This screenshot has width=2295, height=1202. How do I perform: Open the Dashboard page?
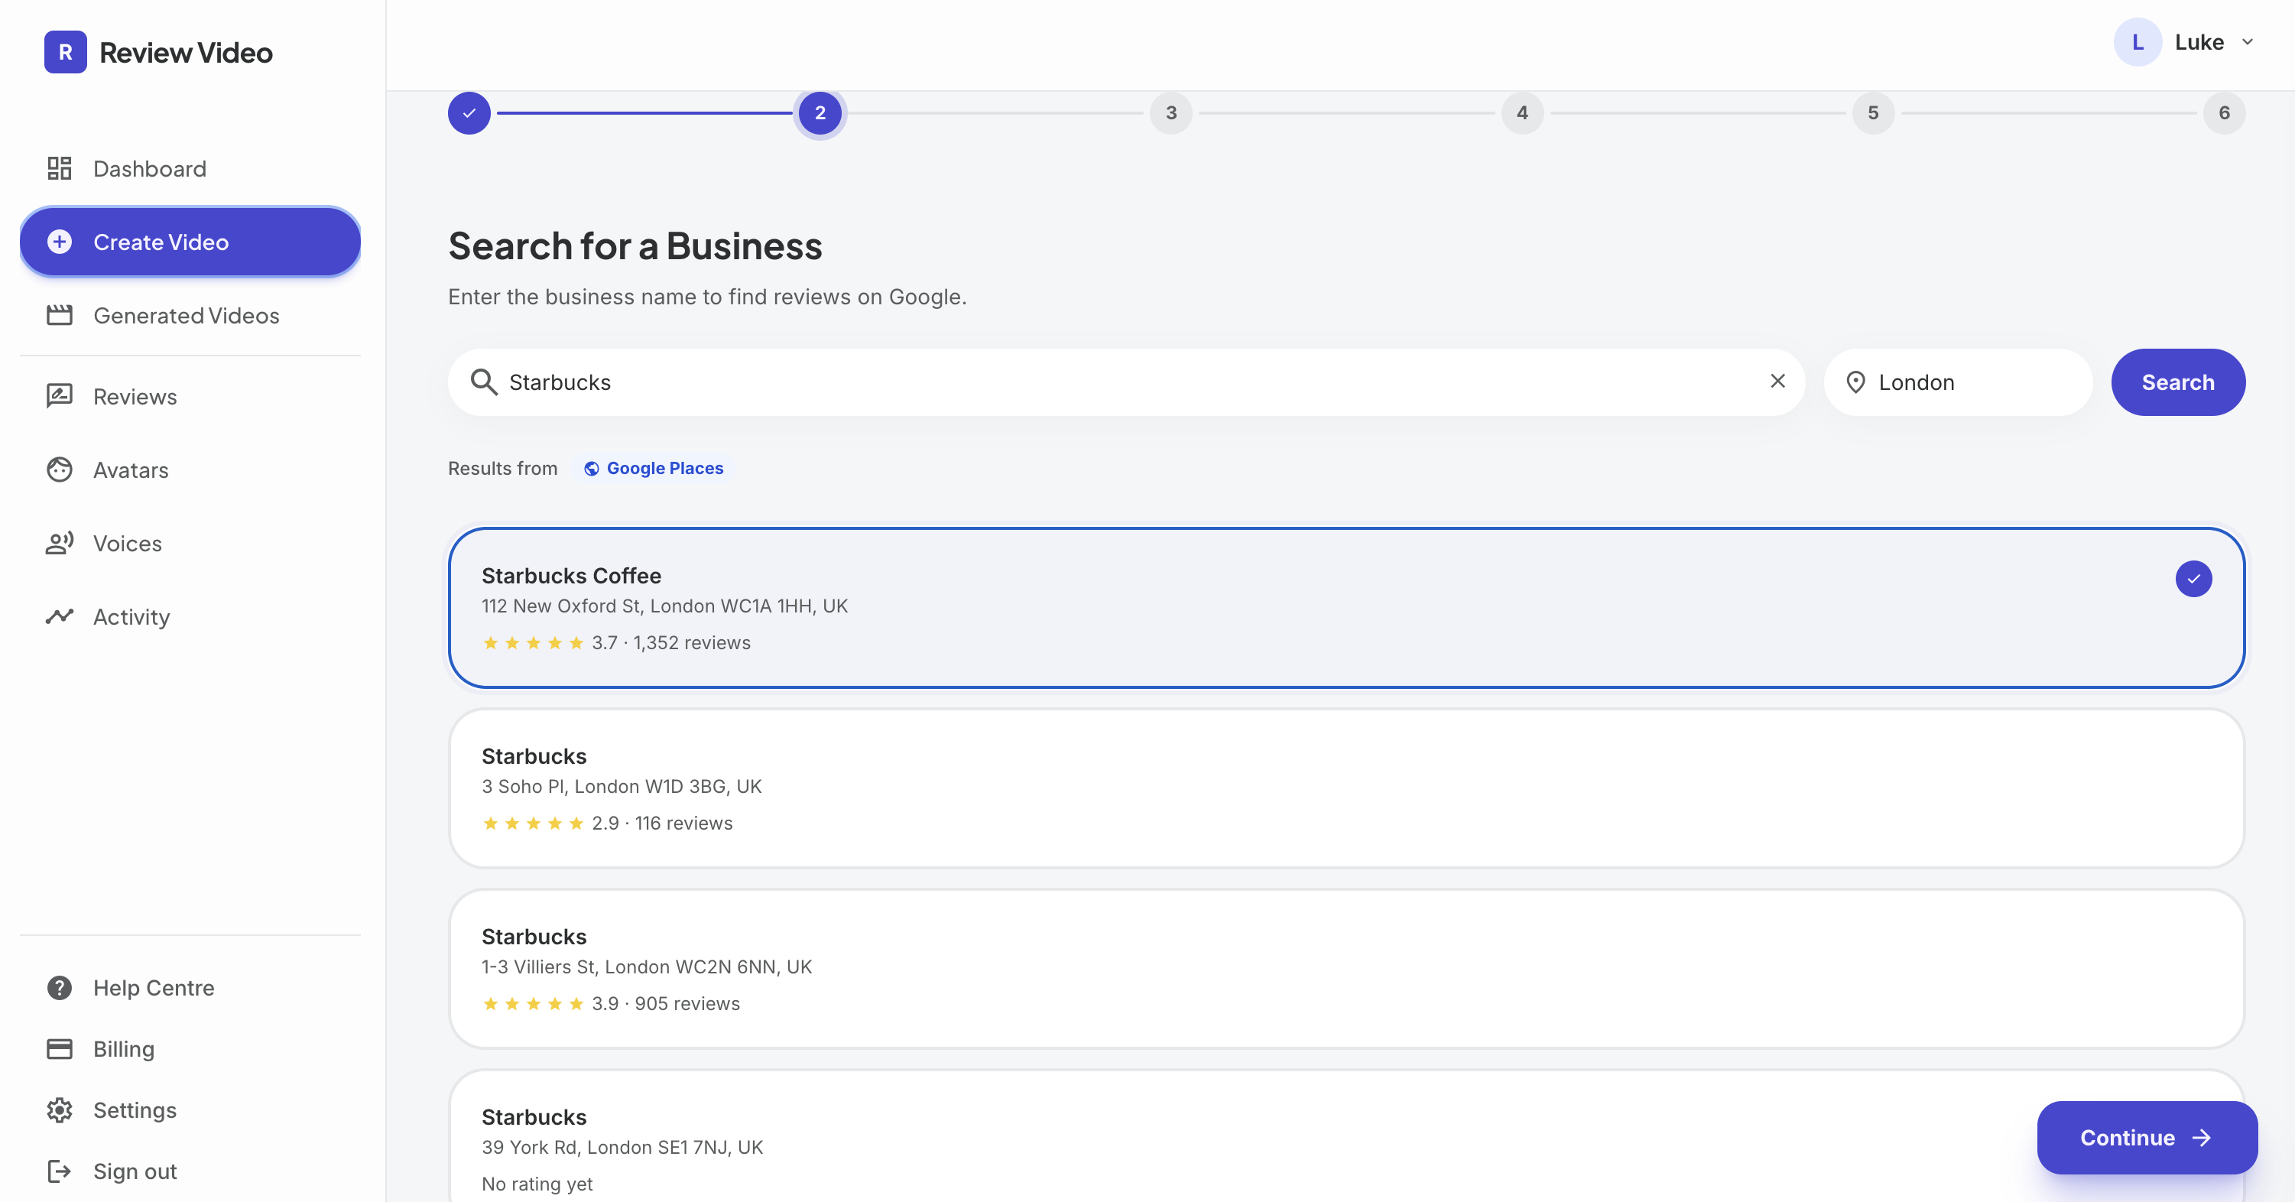click(190, 168)
